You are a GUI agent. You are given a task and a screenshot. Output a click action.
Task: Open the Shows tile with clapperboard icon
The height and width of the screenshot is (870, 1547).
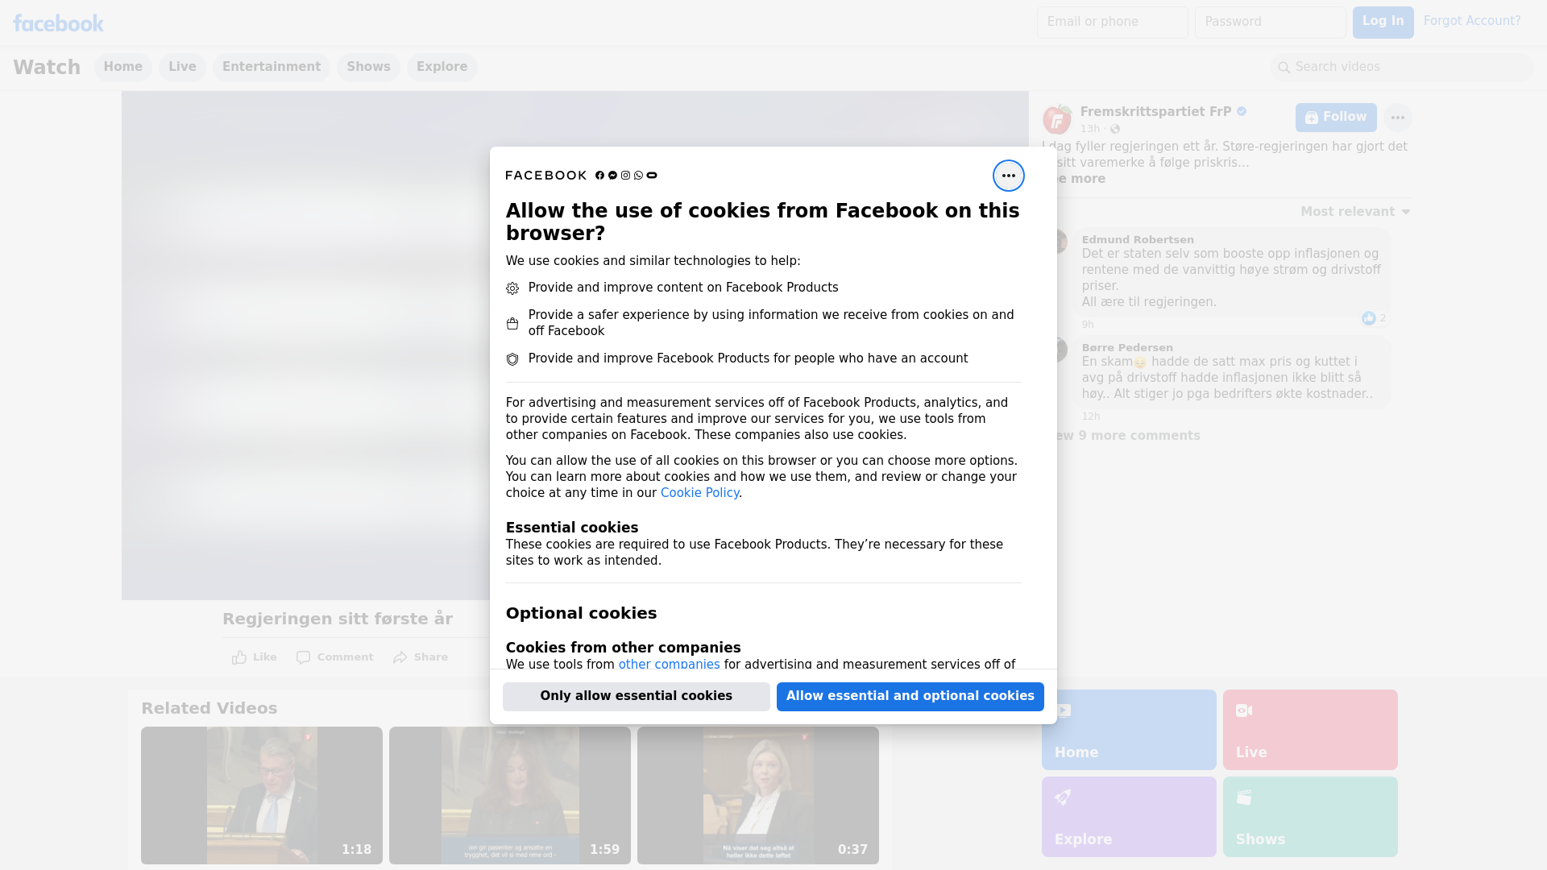click(1310, 817)
